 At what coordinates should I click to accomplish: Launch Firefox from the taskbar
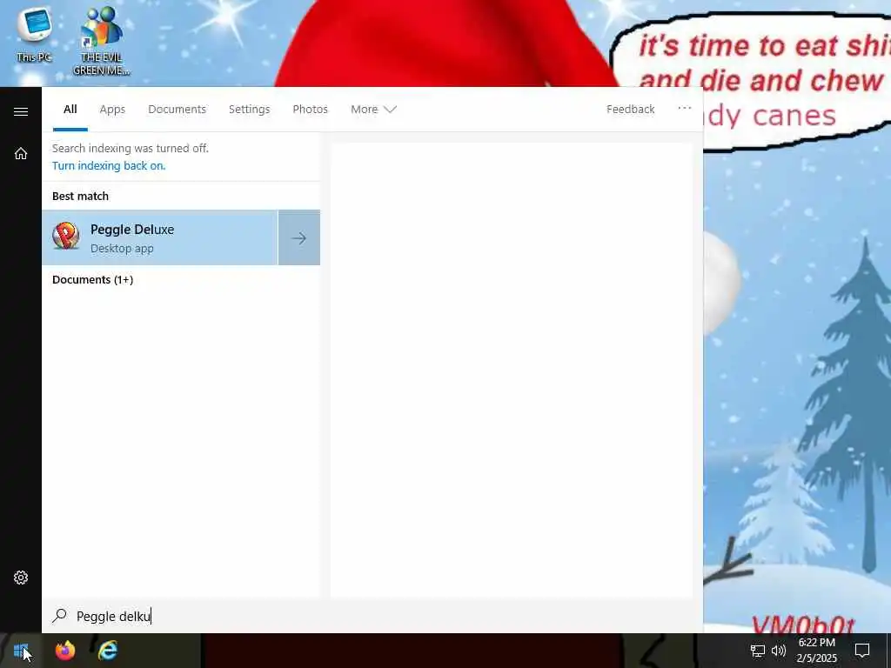point(64,651)
